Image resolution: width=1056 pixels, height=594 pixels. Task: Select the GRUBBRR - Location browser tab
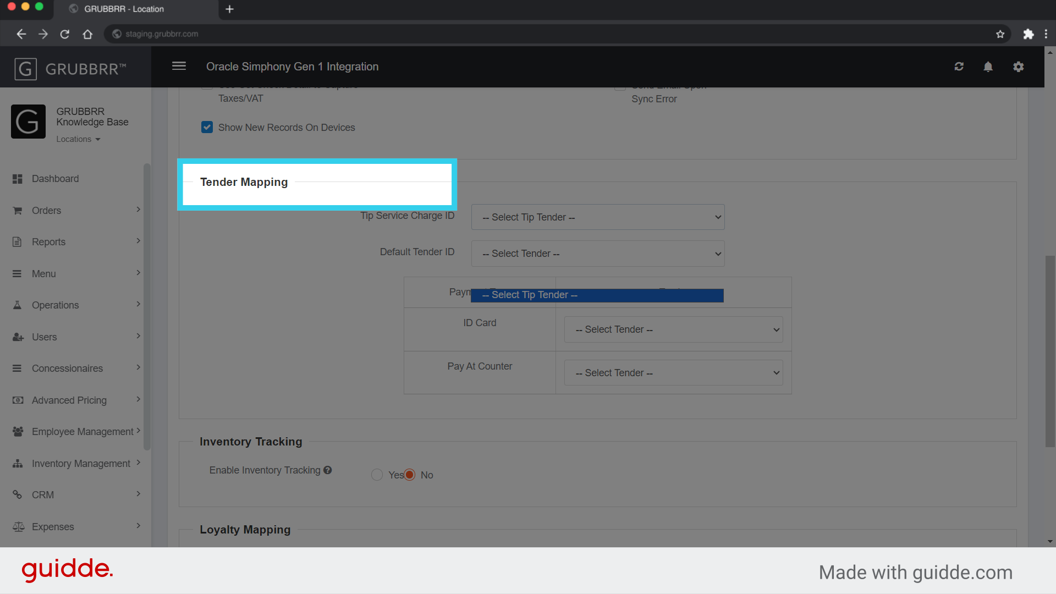[x=135, y=9]
